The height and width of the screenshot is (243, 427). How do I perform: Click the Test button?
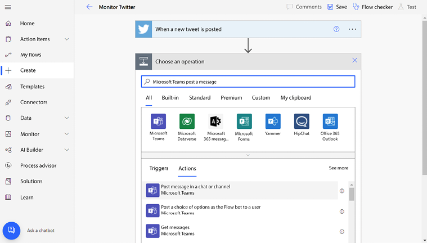(x=407, y=7)
